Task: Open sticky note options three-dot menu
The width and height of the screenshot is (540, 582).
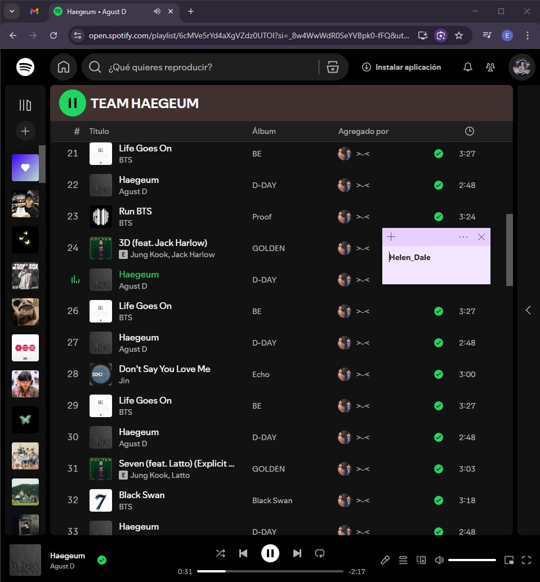Action: (x=463, y=237)
